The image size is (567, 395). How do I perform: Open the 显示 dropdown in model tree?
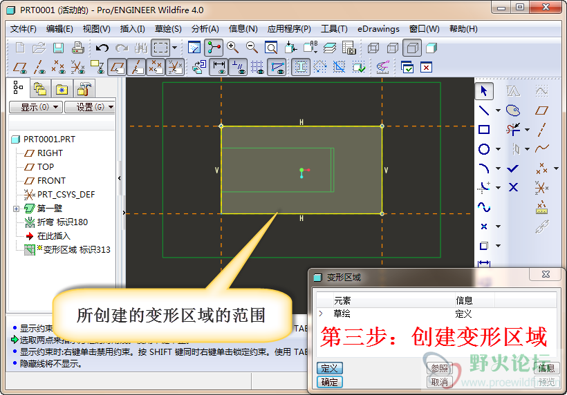click(x=36, y=107)
